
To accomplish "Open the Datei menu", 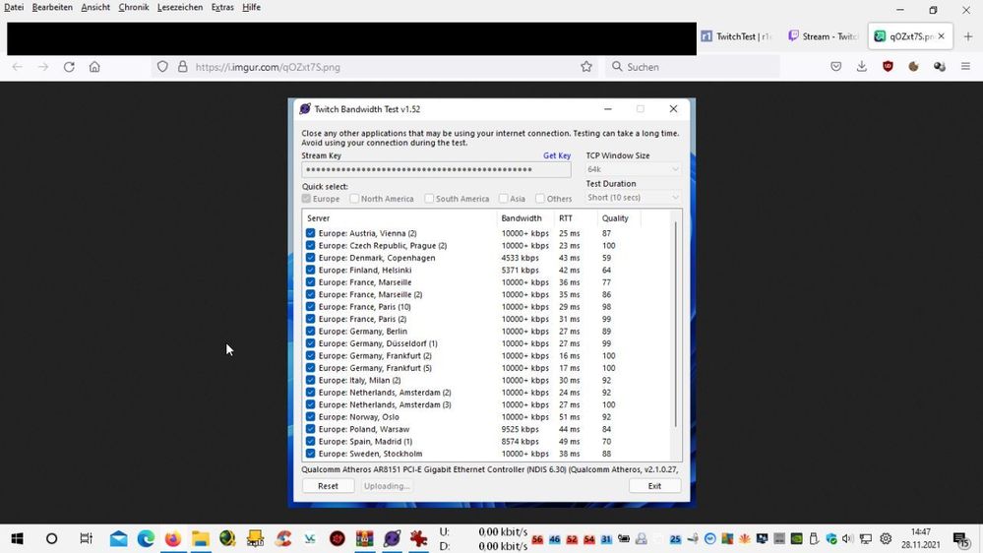I will pos(14,8).
